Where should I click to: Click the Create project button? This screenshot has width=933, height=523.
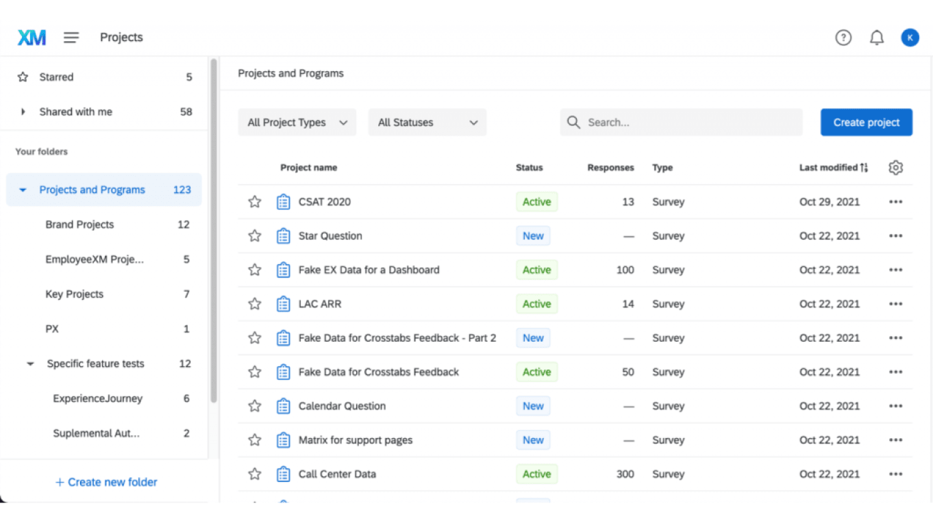click(x=866, y=122)
